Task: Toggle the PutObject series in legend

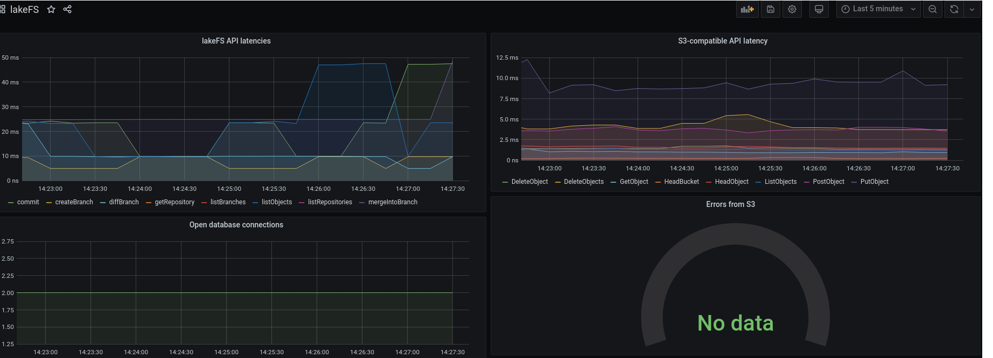Action: 874,182
